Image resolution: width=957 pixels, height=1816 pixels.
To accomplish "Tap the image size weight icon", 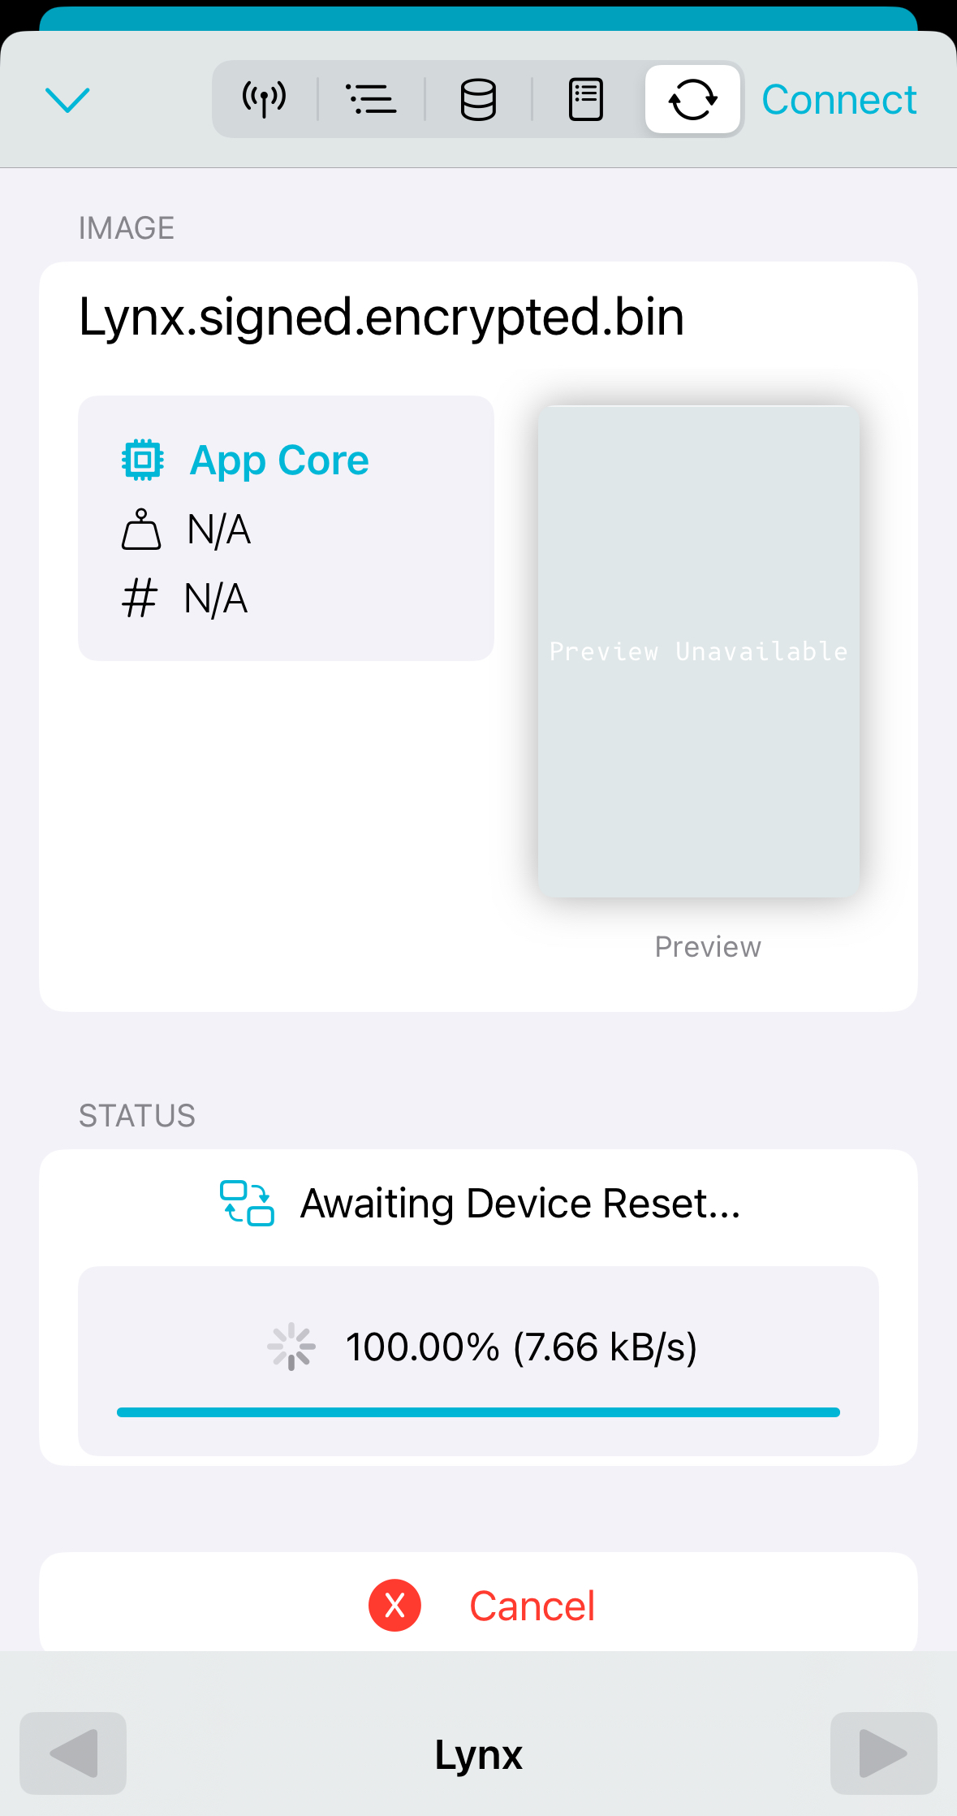I will click(141, 530).
